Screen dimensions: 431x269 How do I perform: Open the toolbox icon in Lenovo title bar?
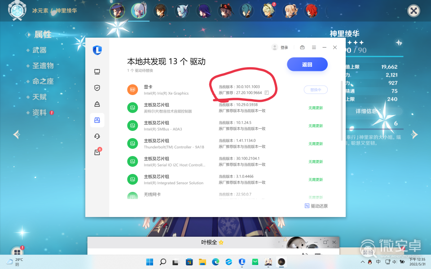(302, 48)
